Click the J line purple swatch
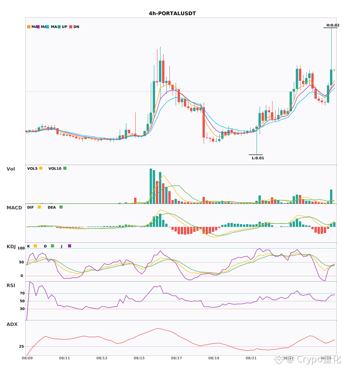This screenshot has width=344, height=369. click(70, 246)
